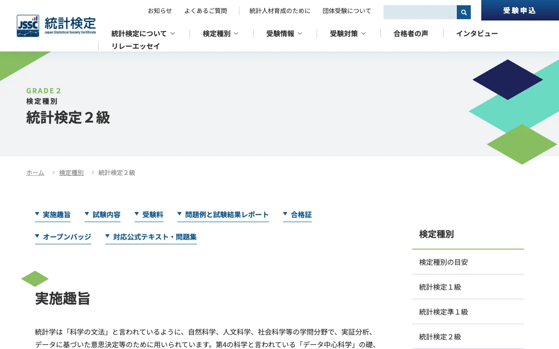The height and width of the screenshot is (349, 559).
Task: Click inside the site search field
Action: click(x=420, y=12)
